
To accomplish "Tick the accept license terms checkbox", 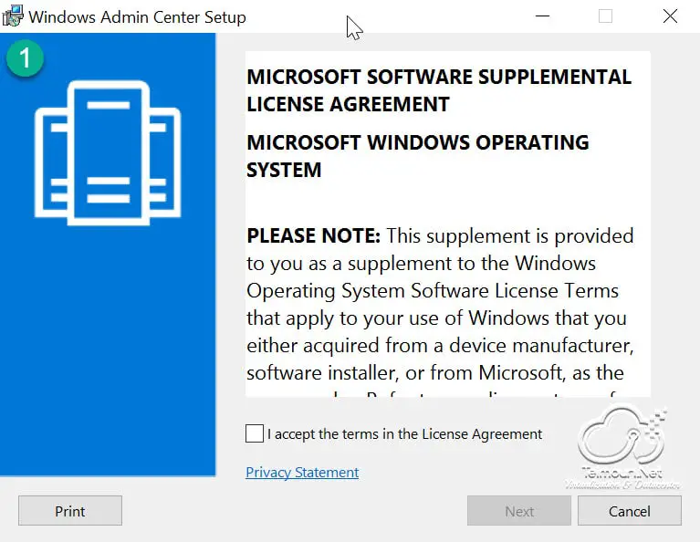I will (x=255, y=433).
